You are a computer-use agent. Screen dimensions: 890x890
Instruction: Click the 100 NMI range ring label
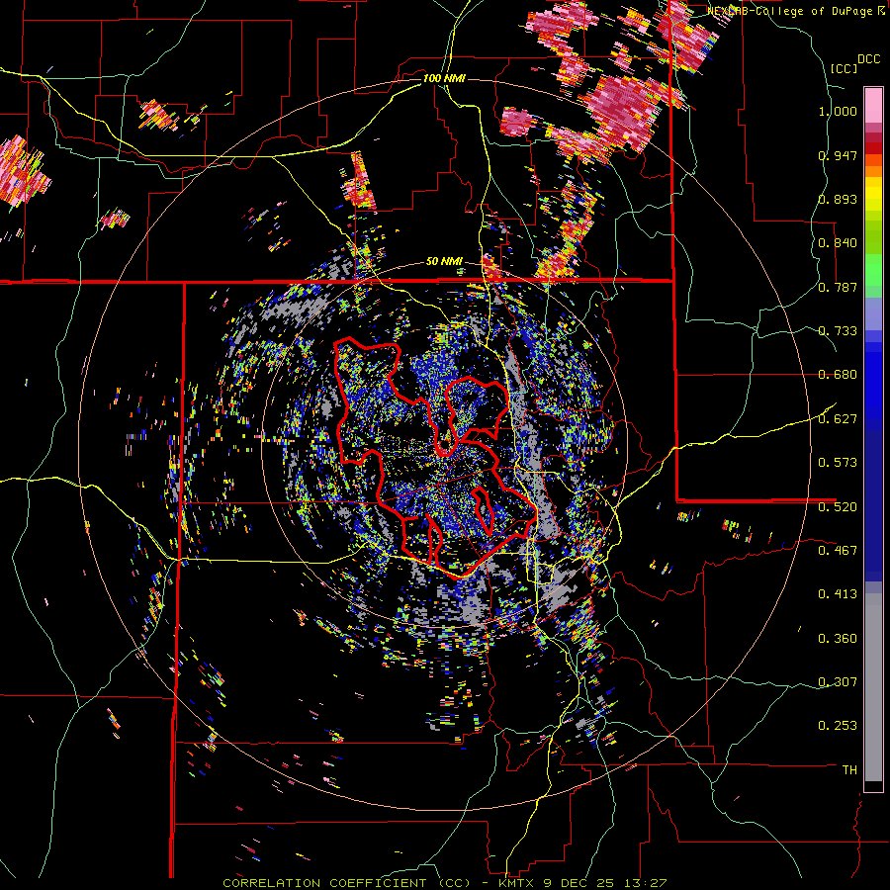pos(444,78)
